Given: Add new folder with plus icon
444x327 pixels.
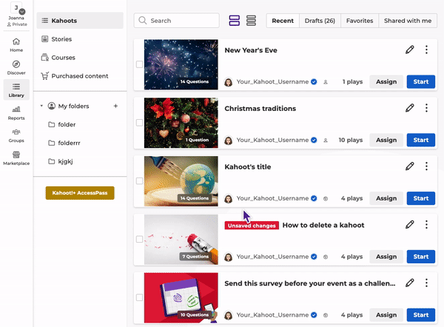Looking at the screenshot, I should pos(115,106).
